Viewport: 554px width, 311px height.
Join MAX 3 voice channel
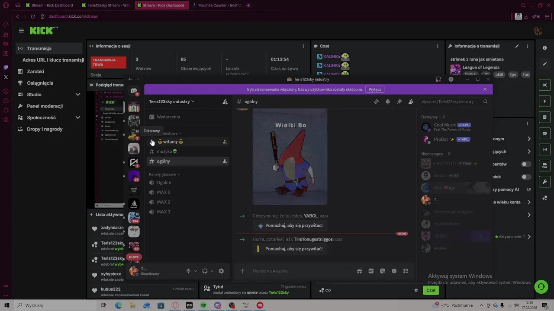click(187, 212)
